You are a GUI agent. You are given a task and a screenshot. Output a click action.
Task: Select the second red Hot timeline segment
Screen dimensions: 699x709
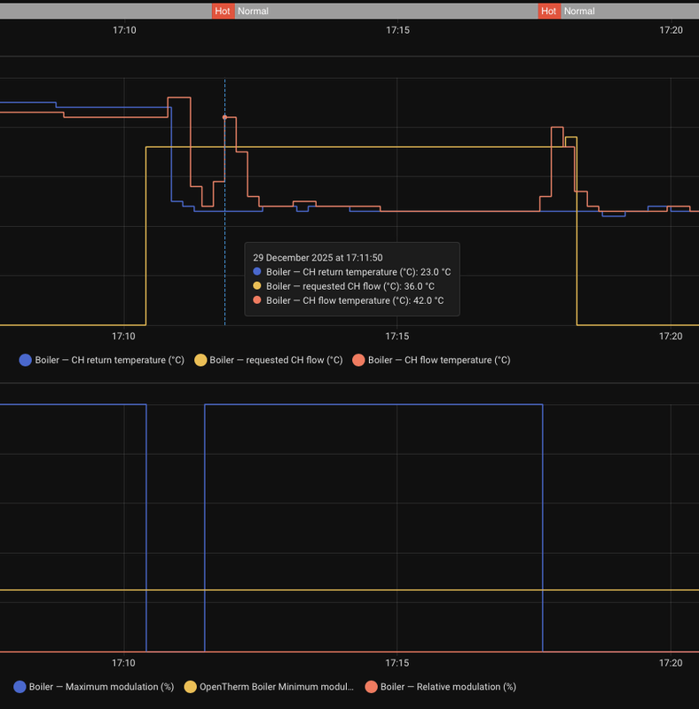click(x=549, y=12)
